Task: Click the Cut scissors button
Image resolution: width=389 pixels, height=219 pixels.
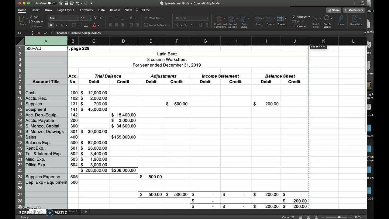Action: click(x=34, y=17)
